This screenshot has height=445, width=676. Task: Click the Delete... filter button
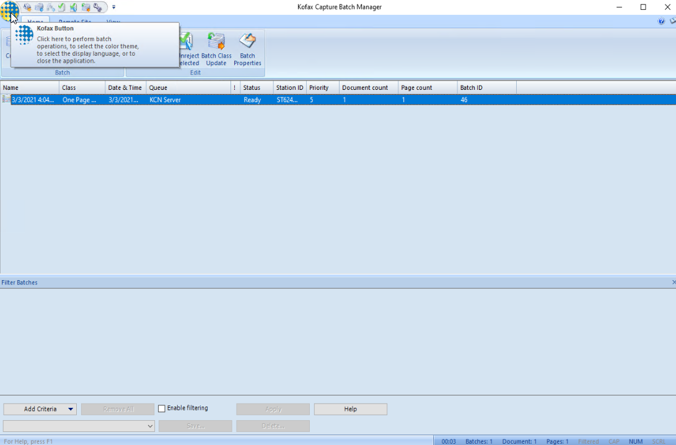273,426
